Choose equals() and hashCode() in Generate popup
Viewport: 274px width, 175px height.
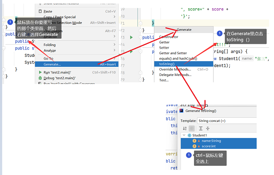click(x=184, y=59)
